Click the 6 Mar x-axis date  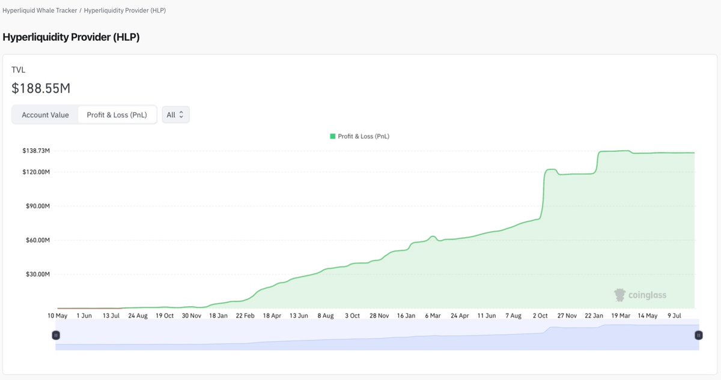(x=433, y=315)
